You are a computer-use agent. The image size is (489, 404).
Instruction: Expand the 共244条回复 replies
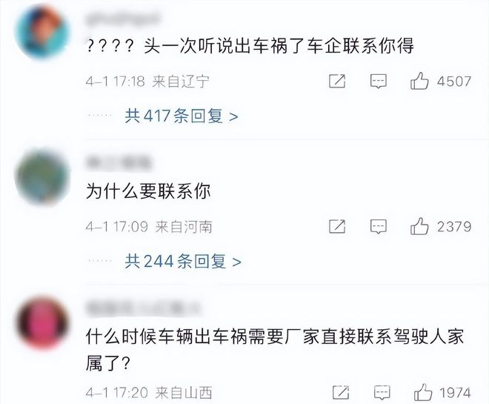pyautogui.click(x=183, y=261)
